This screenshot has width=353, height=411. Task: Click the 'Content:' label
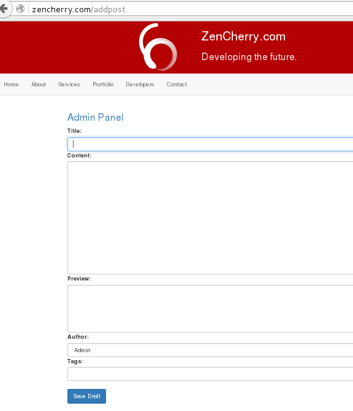(79, 156)
